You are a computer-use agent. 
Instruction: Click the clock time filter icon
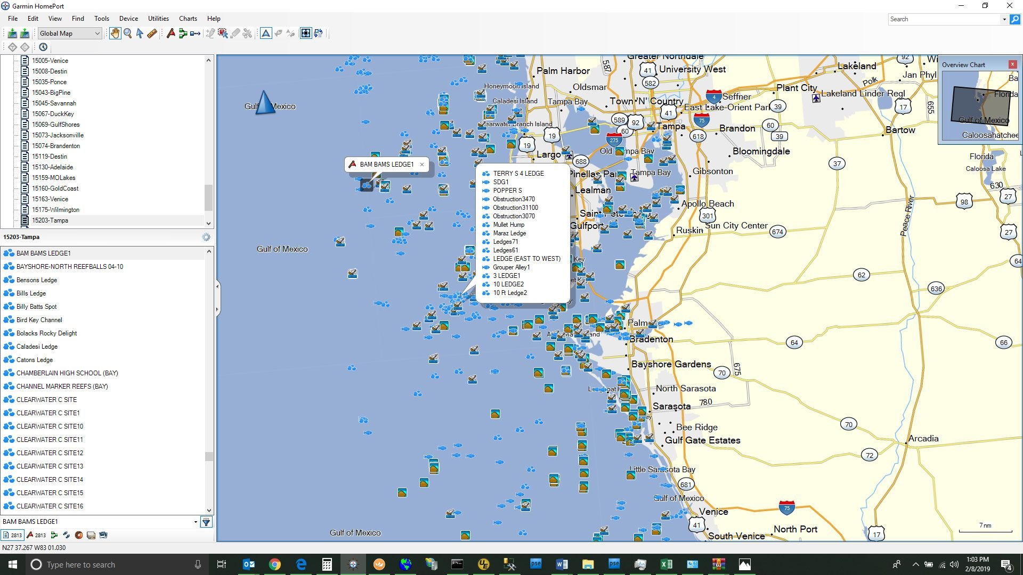point(43,47)
